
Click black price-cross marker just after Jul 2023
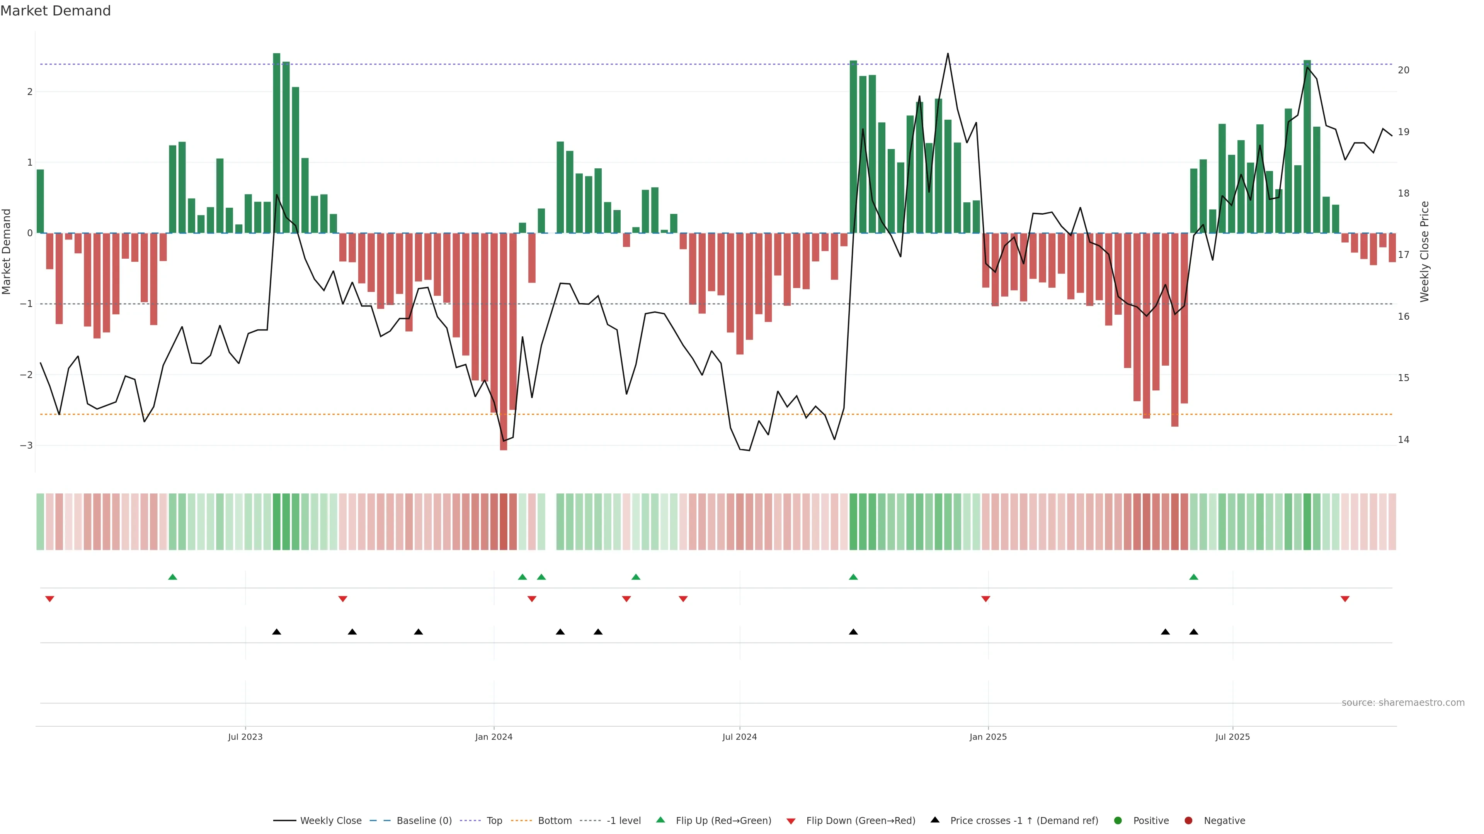(277, 632)
